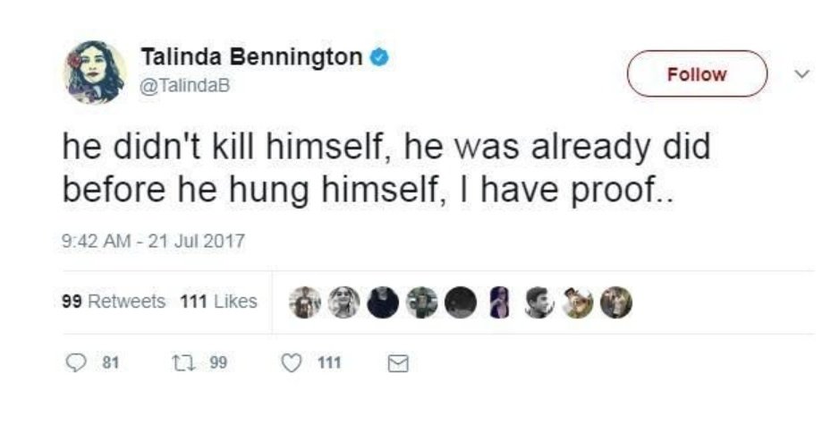Toggle the Follow button
839x434 pixels.
point(697,74)
